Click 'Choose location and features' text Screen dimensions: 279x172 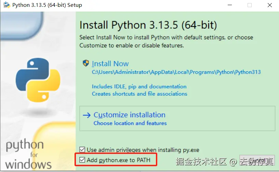click(x=130, y=123)
